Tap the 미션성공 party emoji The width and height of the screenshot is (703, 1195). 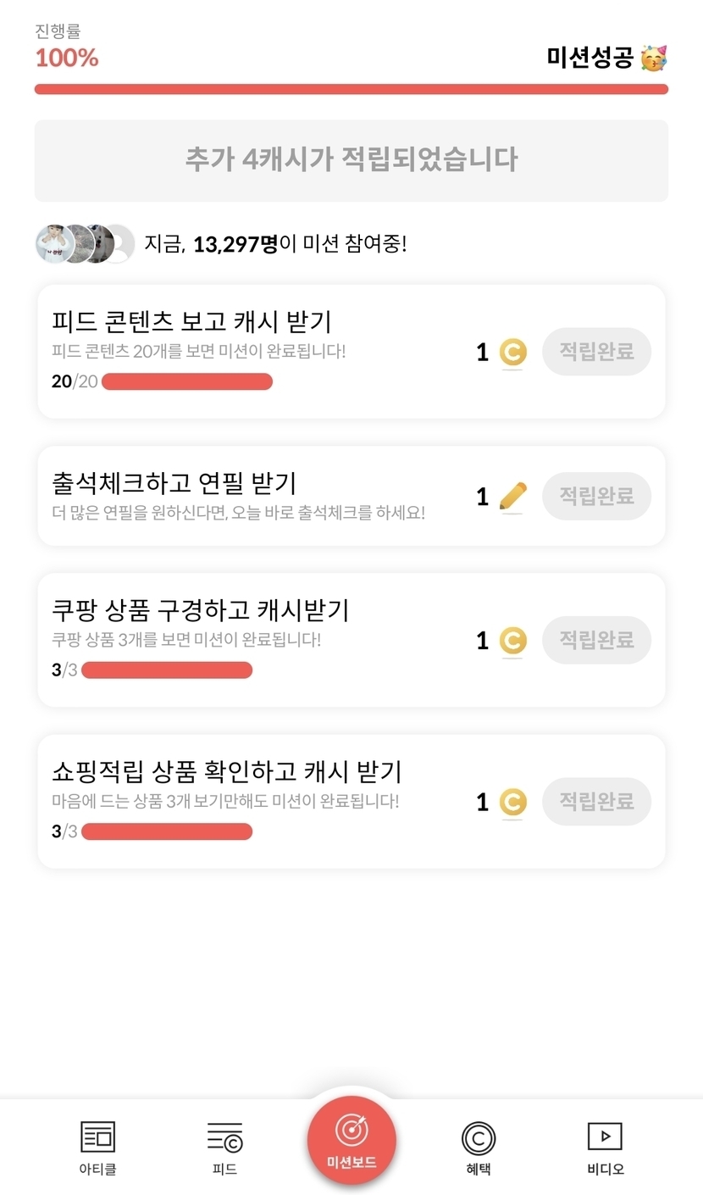pos(653,58)
